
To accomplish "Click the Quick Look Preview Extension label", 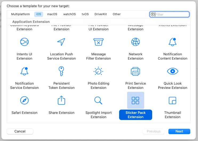I will [x=173, y=85].
